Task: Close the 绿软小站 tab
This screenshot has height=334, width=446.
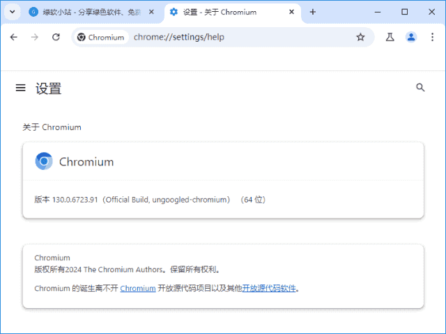Action: (151, 12)
